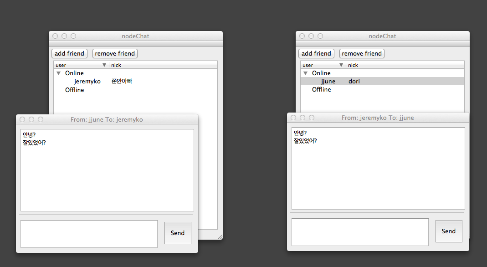Click the sort arrow on right user column
The image size is (487, 267).
pyautogui.click(x=341, y=65)
